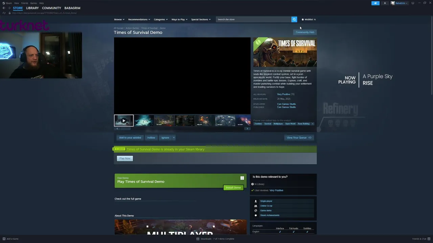
Task: Select the second screenshot thumbnail
Action: 144,120
